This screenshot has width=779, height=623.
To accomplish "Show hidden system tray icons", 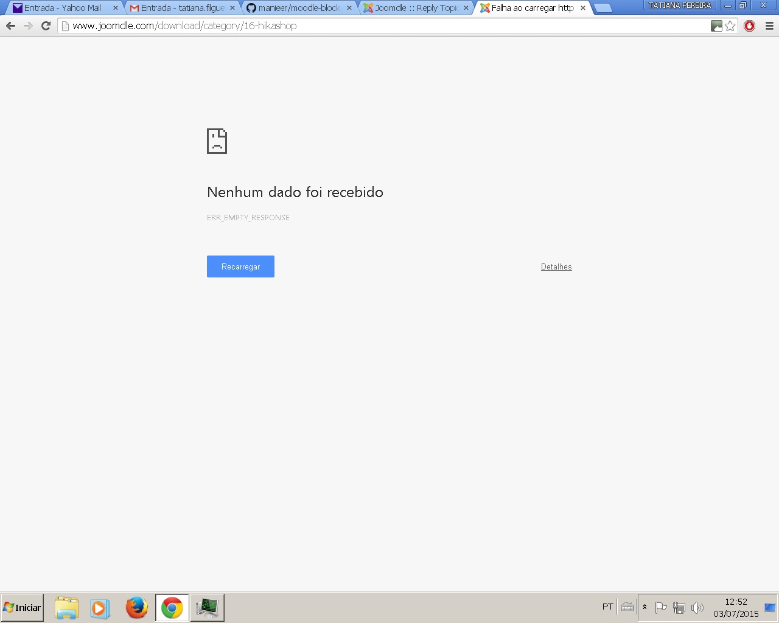I will (645, 607).
